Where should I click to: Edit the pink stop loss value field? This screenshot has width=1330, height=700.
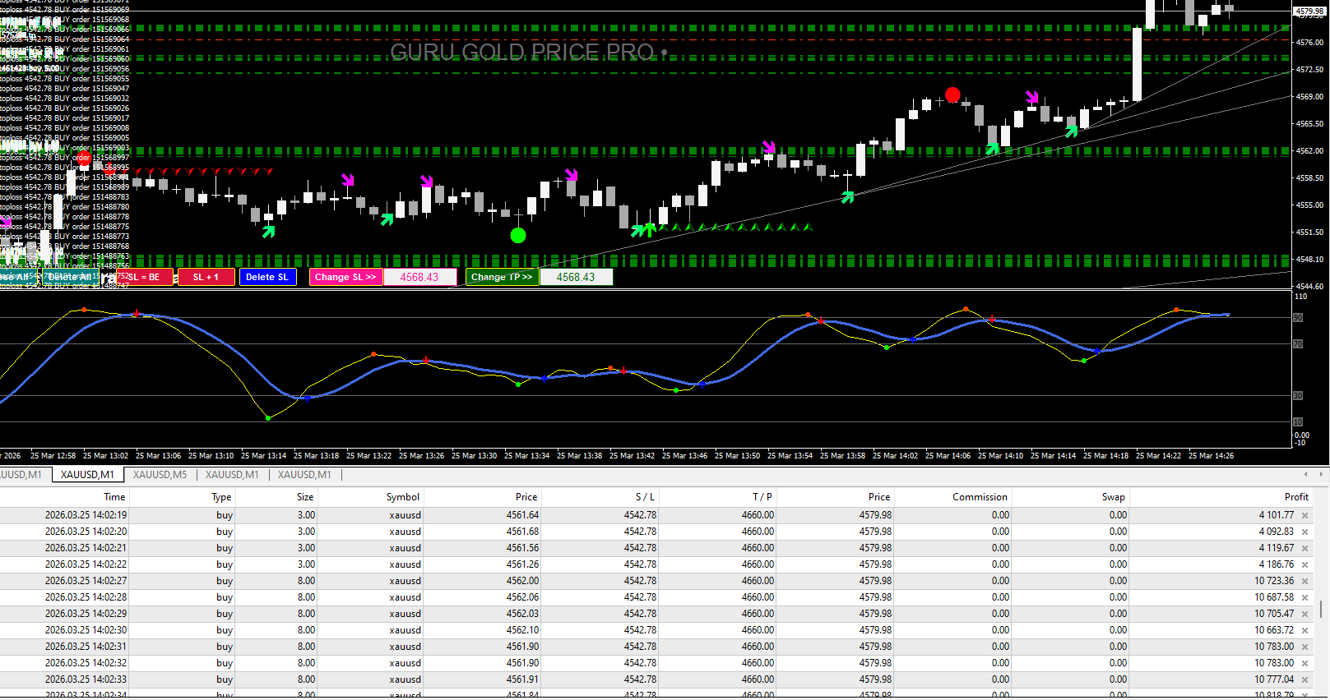point(419,278)
